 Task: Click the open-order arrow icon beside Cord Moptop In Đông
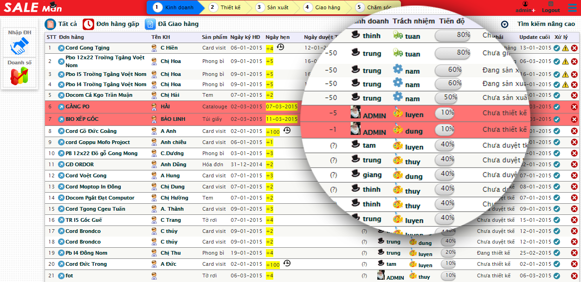(x=61, y=187)
